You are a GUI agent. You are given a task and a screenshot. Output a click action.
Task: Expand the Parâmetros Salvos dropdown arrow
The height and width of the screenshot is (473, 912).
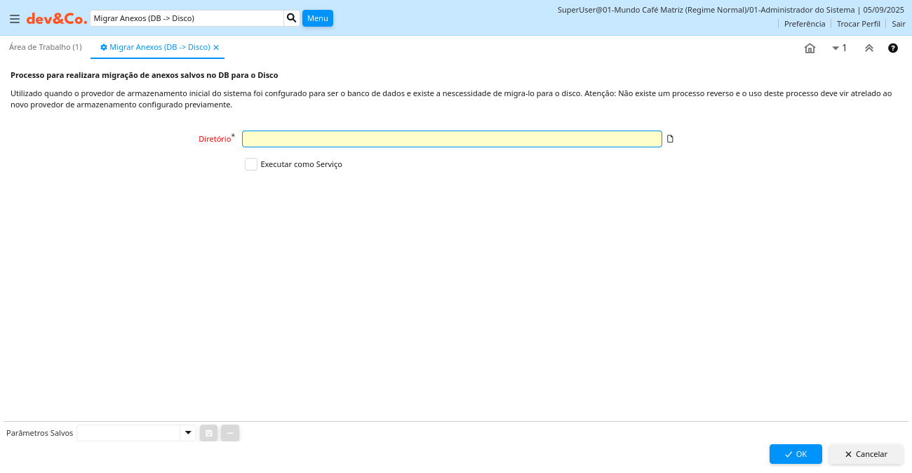click(x=187, y=433)
